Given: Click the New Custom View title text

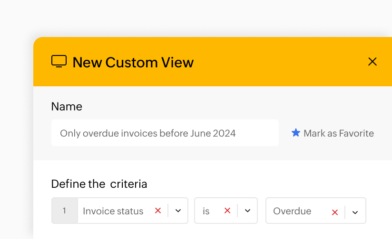Looking at the screenshot, I should click(x=133, y=62).
